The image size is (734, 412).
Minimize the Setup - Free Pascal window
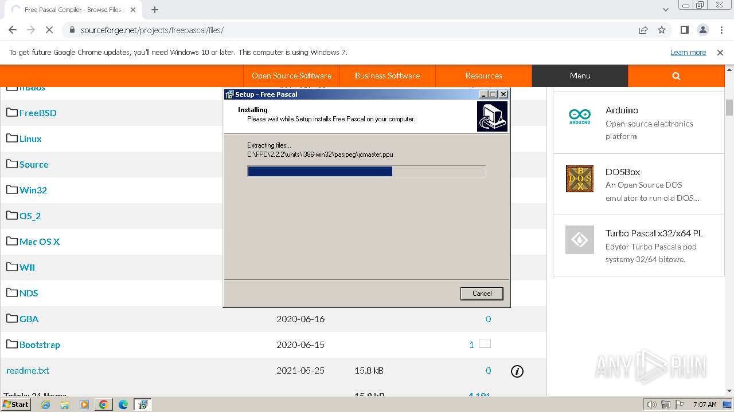483,94
